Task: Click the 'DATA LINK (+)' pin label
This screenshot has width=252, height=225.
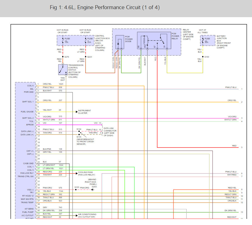Action: click(27, 135)
